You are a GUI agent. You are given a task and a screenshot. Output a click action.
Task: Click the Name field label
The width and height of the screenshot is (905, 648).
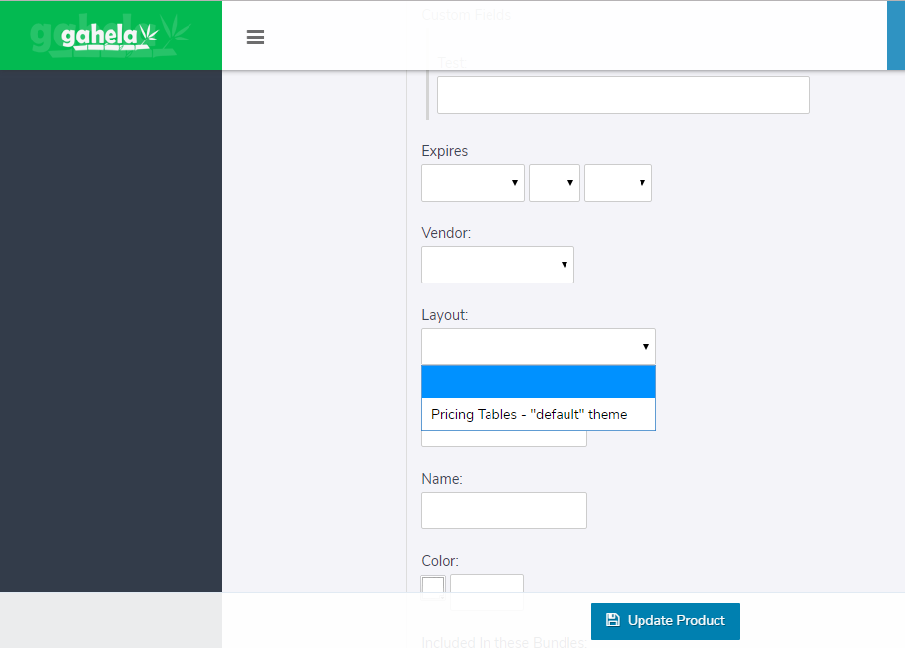pyautogui.click(x=441, y=479)
